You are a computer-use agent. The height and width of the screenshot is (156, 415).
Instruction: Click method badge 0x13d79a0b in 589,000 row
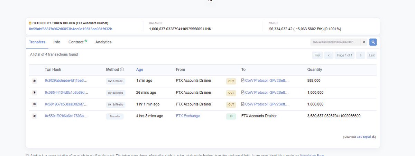[x=116, y=81]
